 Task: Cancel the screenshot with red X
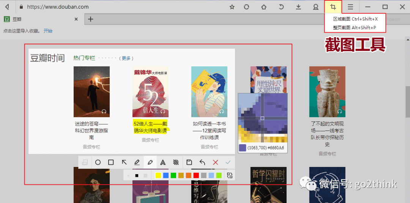coord(216,162)
